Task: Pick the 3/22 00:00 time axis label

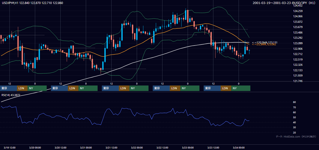Action: (137, 148)
